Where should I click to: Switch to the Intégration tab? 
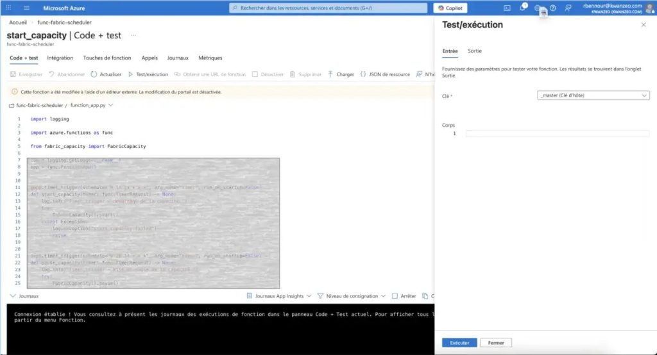60,58
